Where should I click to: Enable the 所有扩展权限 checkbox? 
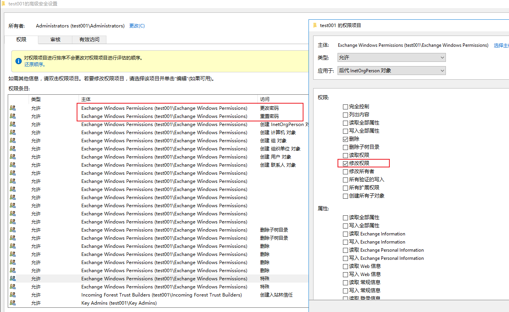(x=345, y=188)
